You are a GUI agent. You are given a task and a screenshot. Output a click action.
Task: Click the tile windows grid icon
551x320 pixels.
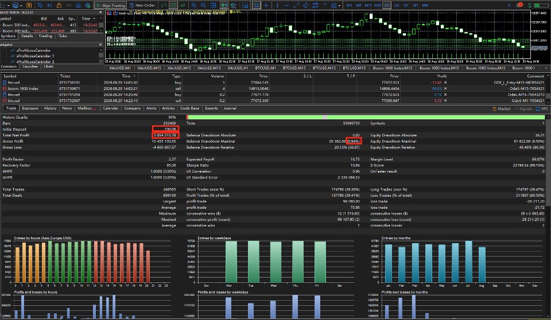point(213,5)
